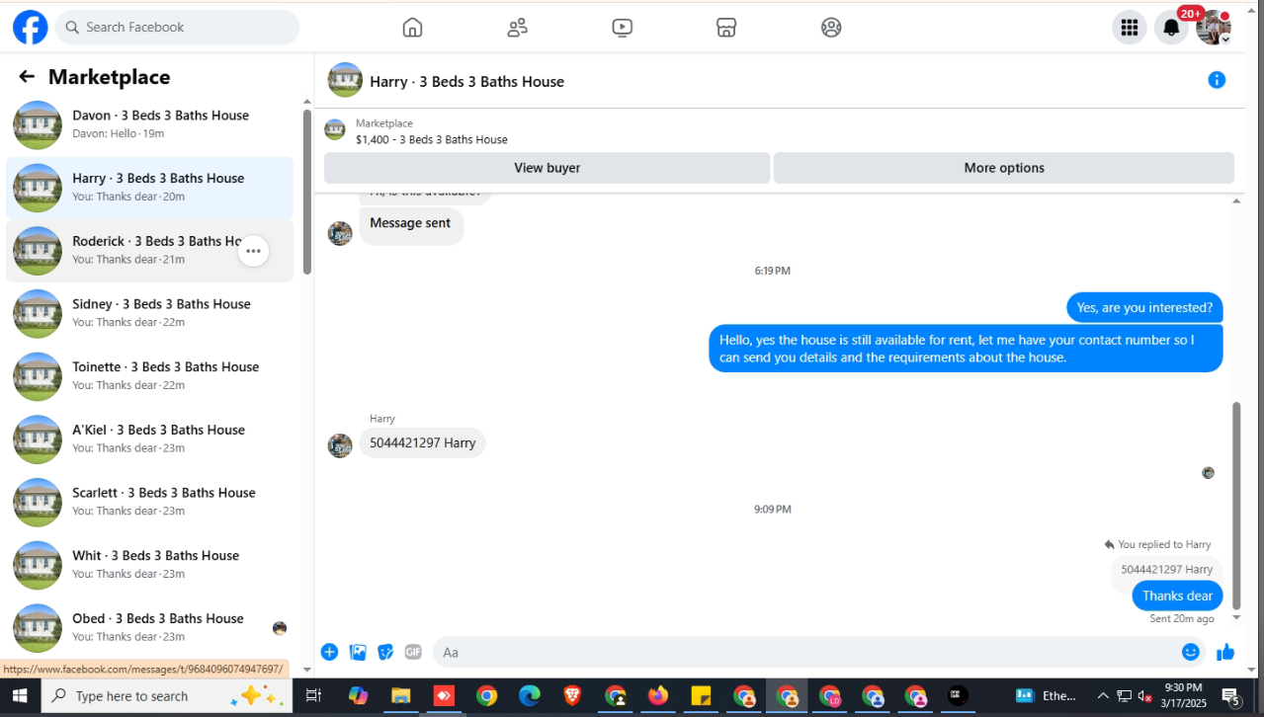Click the 'Thanks dear' sent message bubble
This screenshot has height=717, width=1264.
pyautogui.click(x=1177, y=596)
